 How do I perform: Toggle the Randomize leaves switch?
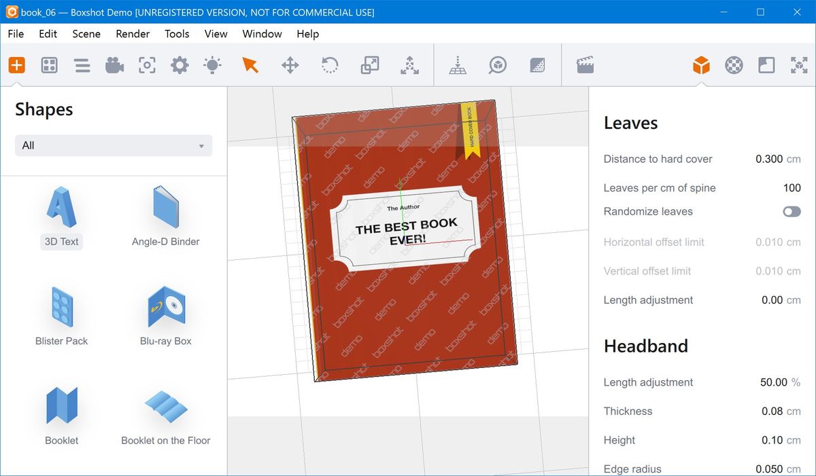point(792,212)
